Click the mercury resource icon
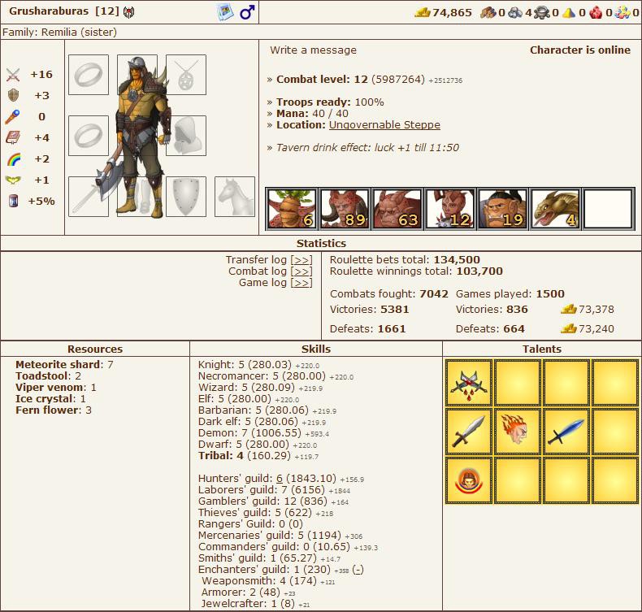The height and width of the screenshot is (612, 642). [542, 13]
